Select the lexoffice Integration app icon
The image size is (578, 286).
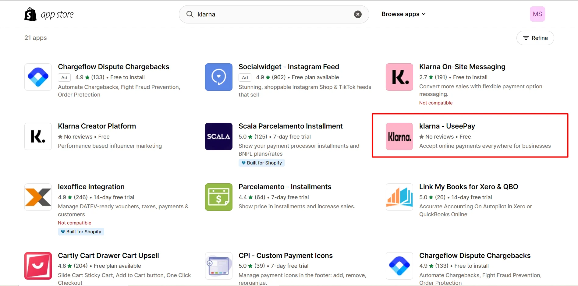pos(38,197)
